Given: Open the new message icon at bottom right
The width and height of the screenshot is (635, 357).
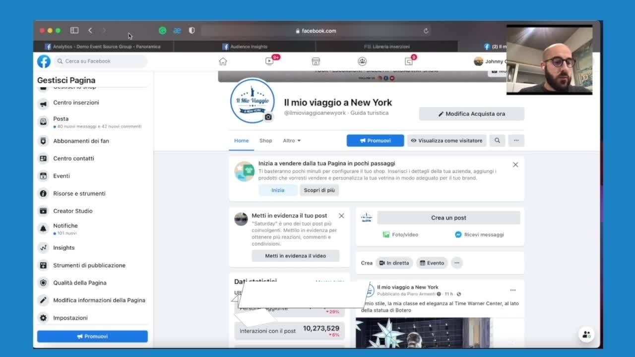Looking at the screenshot, I should (x=586, y=335).
